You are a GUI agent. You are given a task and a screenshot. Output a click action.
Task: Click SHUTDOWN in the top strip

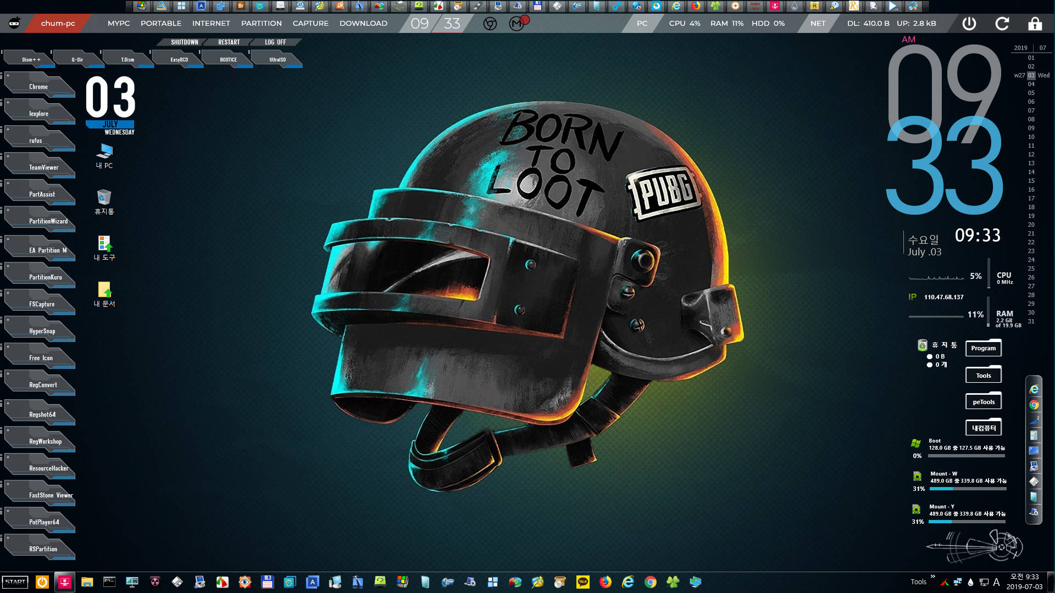pos(184,42)
